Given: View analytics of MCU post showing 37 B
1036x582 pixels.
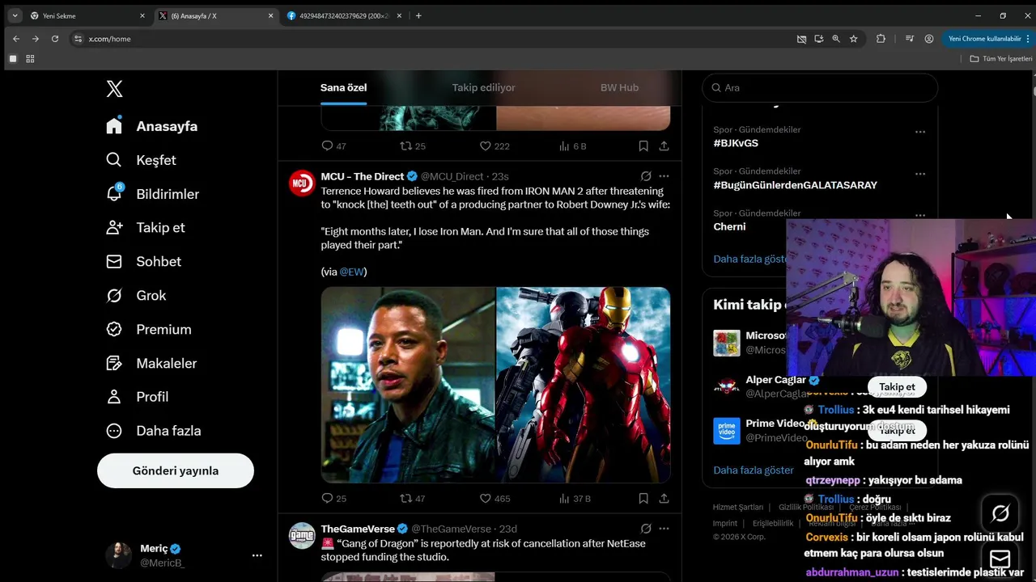Looking at the screenshot, I should click(x=575, y=499).
